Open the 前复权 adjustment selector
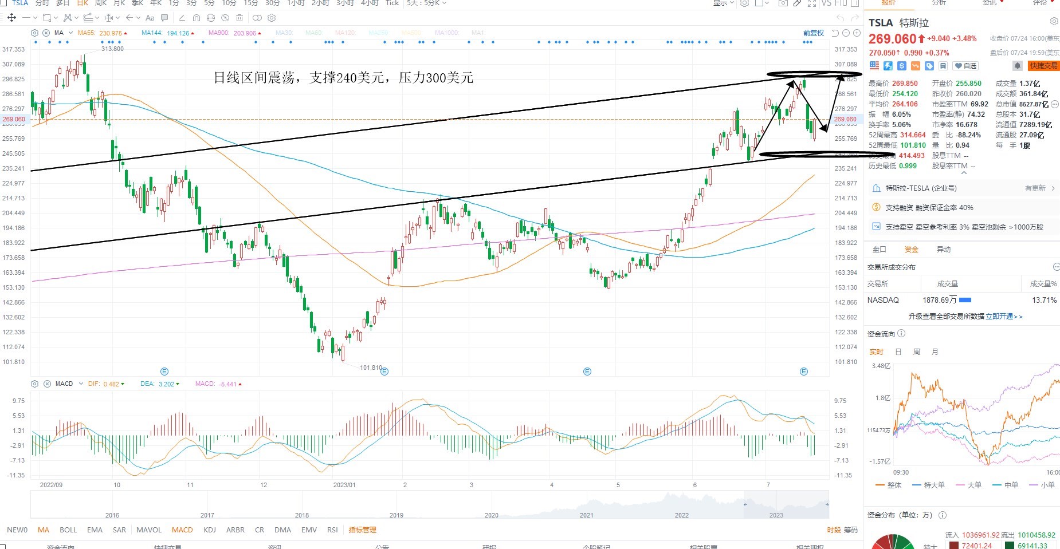 click(813, 33)
